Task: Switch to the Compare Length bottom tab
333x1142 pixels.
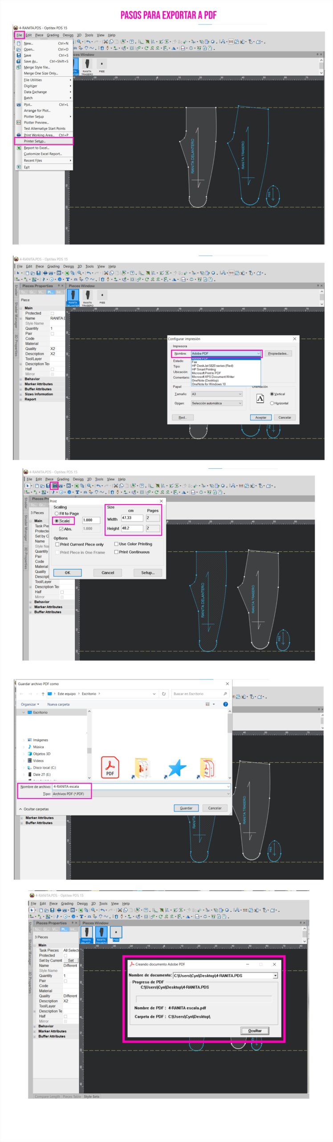Action: point(47,1096)
